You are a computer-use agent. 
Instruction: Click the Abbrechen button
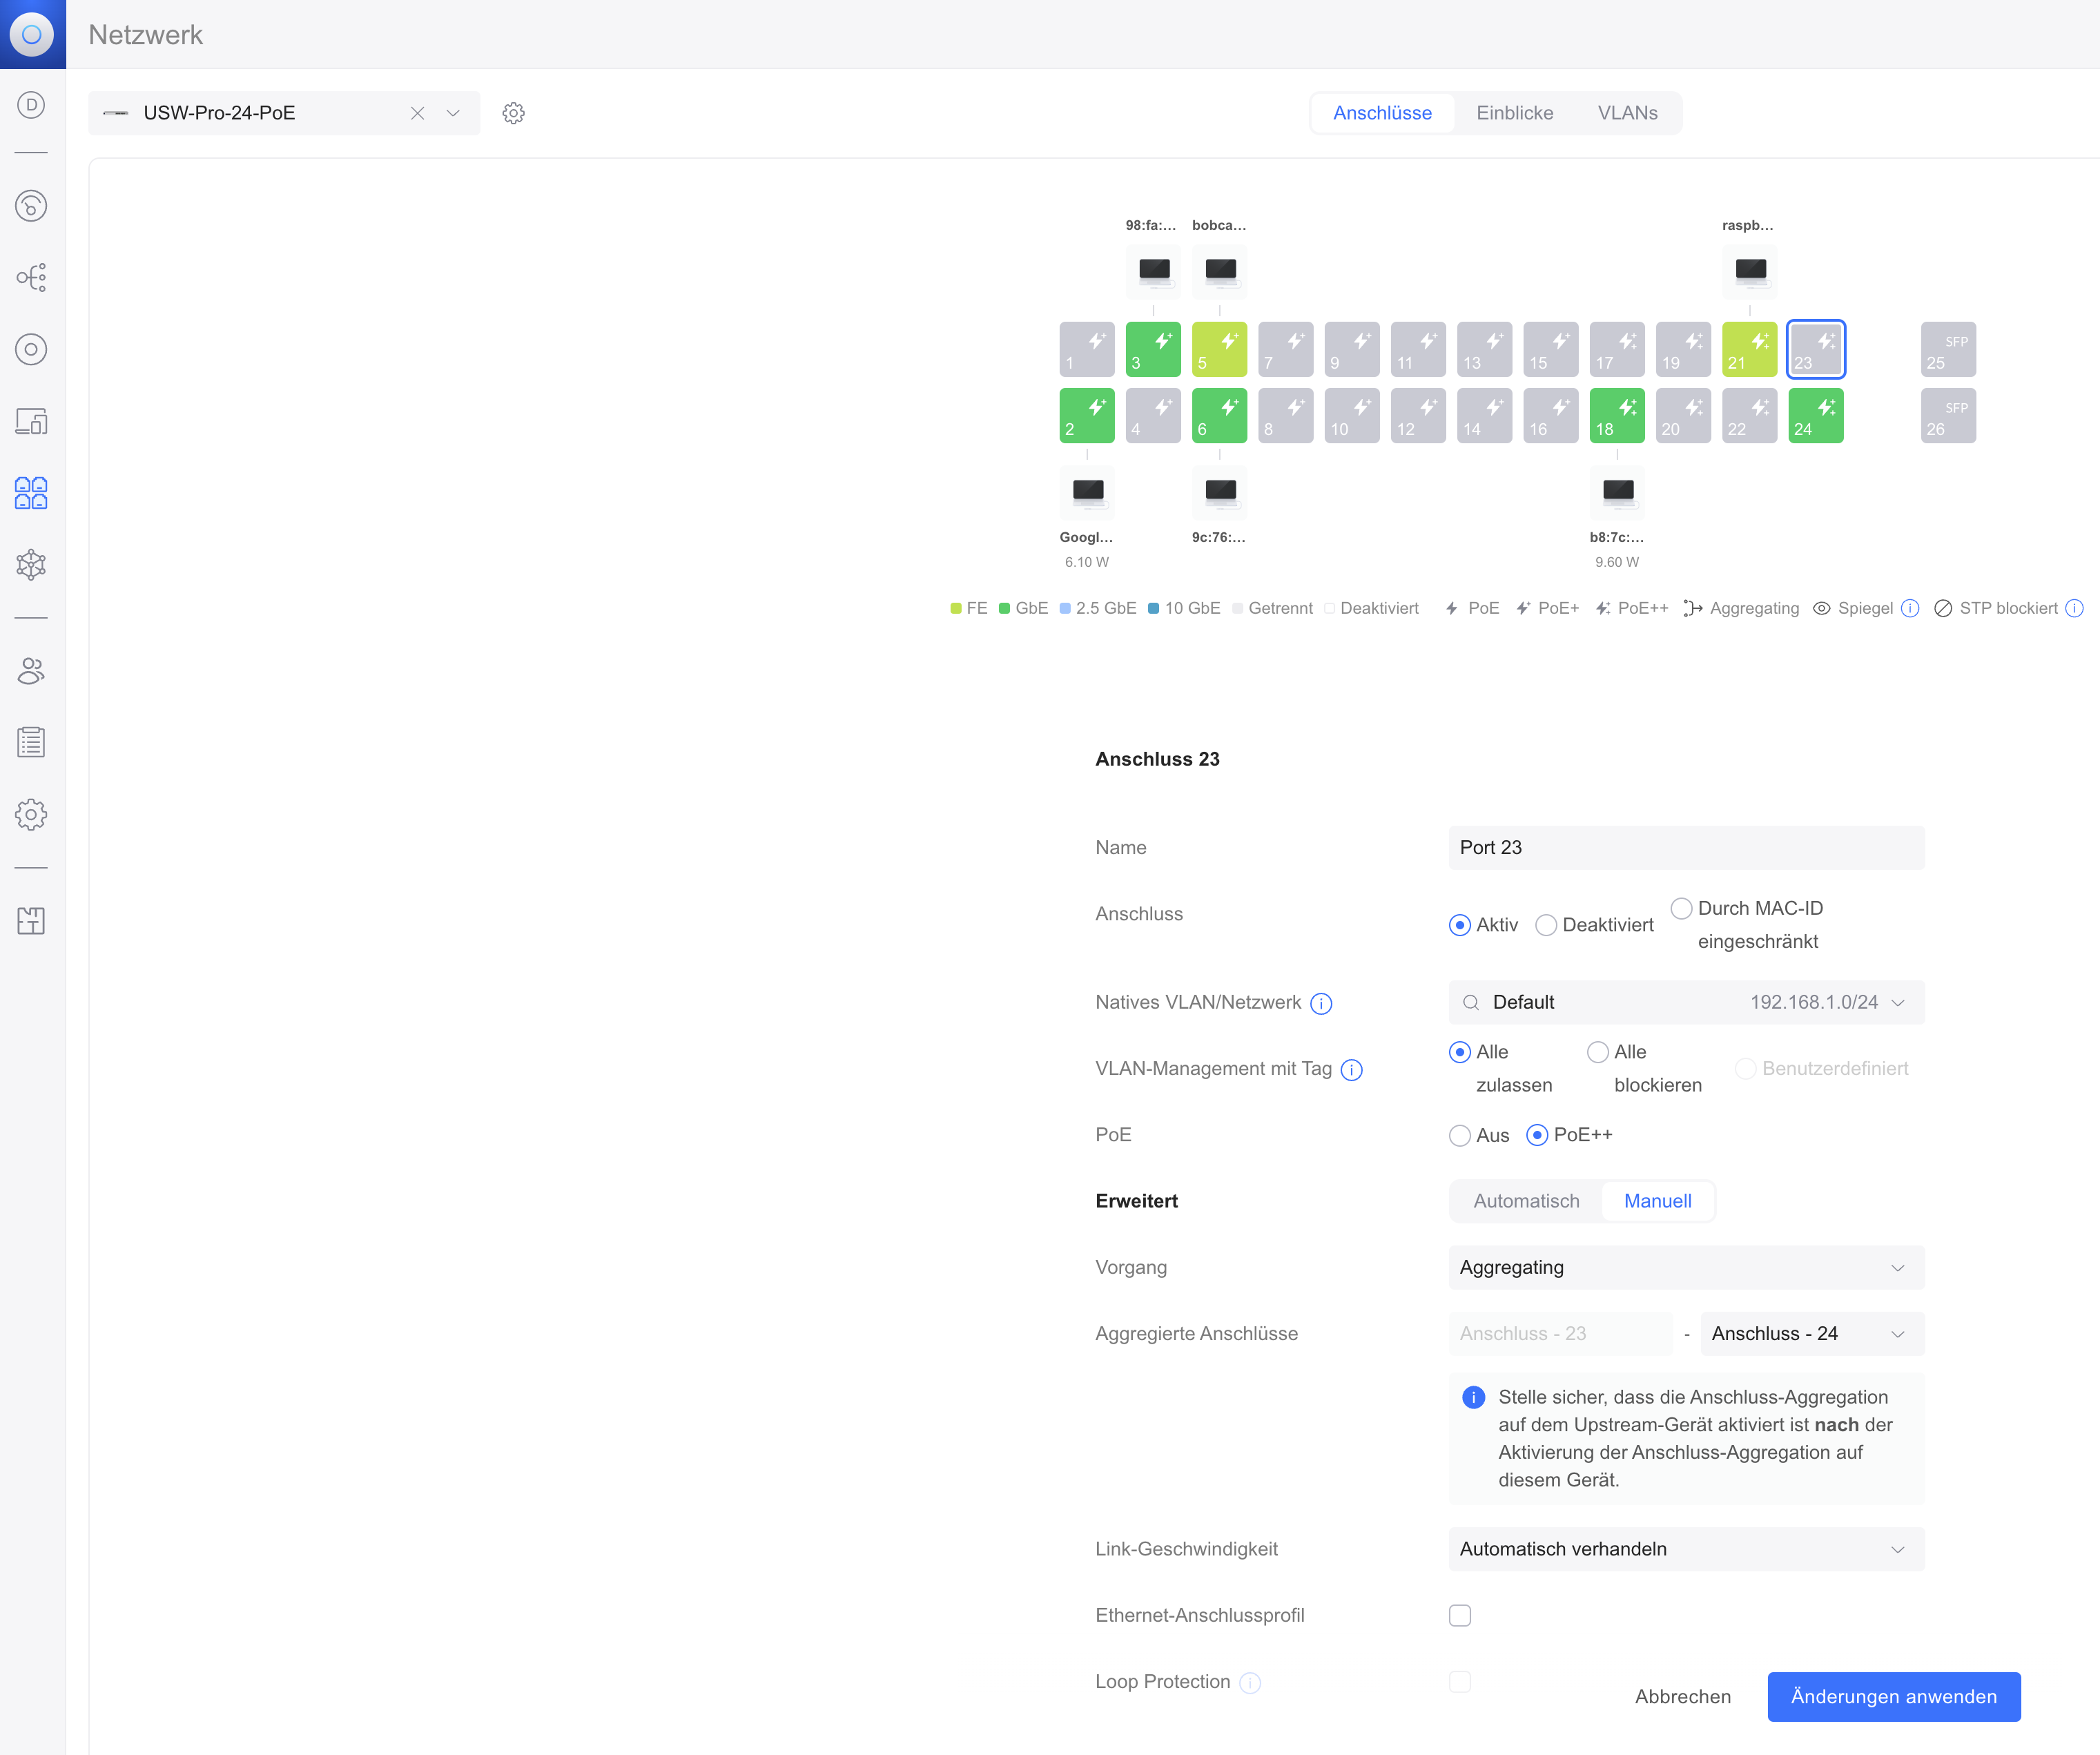pyautogui.click(x=1682, y=1697)
